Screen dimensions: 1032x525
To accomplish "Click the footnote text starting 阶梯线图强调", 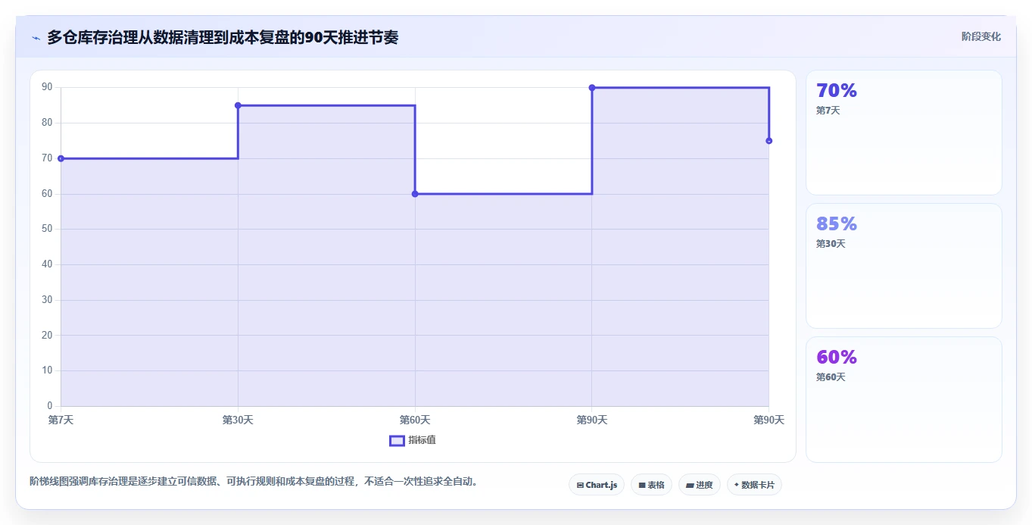I will (x=254, y=481).
